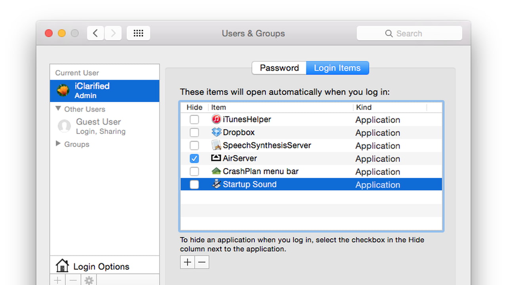Click Application kind in Dropbox row
The image size is (507, 285).
coord(377,133)
